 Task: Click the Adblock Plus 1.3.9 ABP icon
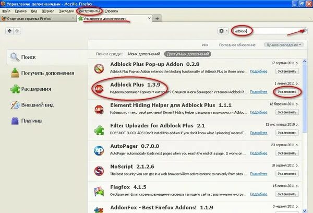tap(99, 89)
